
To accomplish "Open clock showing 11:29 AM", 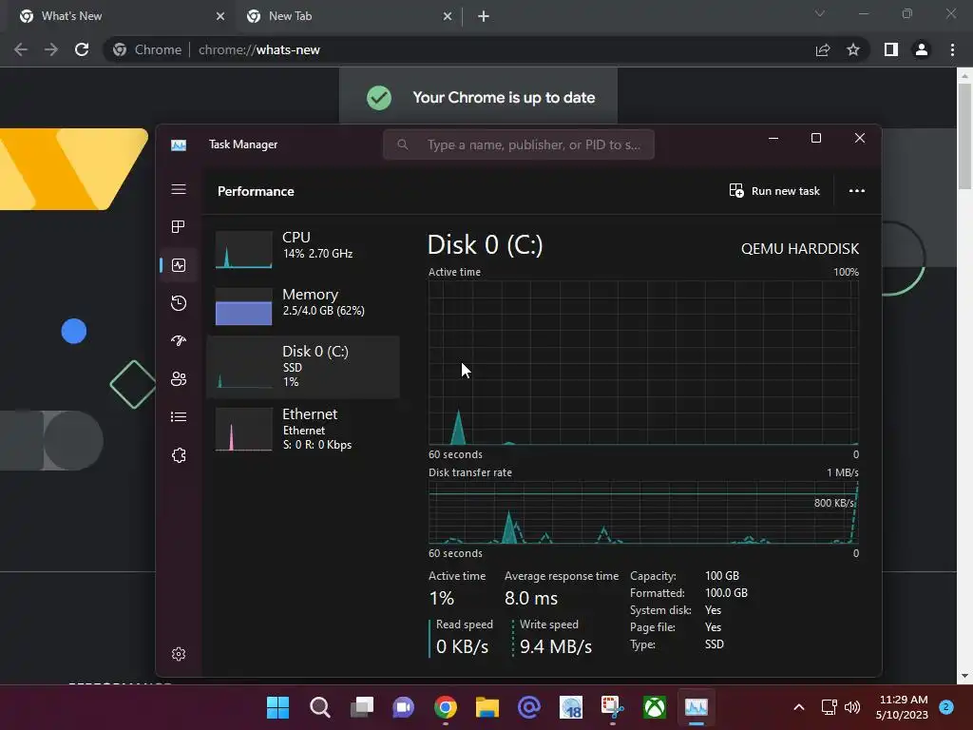I will (x=903, y=707).
